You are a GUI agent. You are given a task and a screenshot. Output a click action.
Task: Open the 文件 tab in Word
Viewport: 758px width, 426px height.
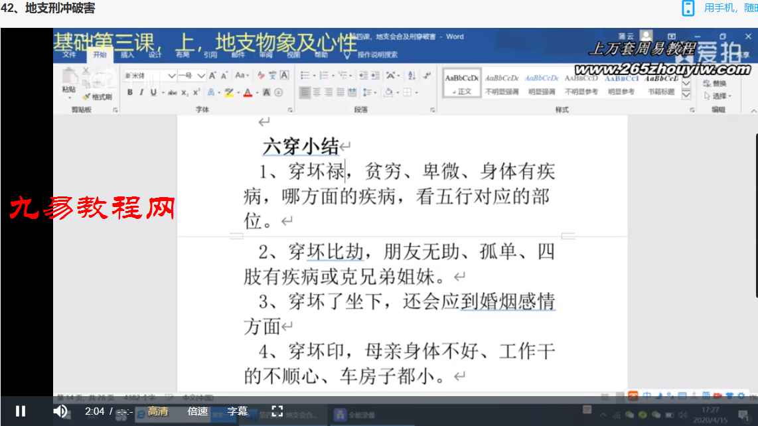click(69, 54)
